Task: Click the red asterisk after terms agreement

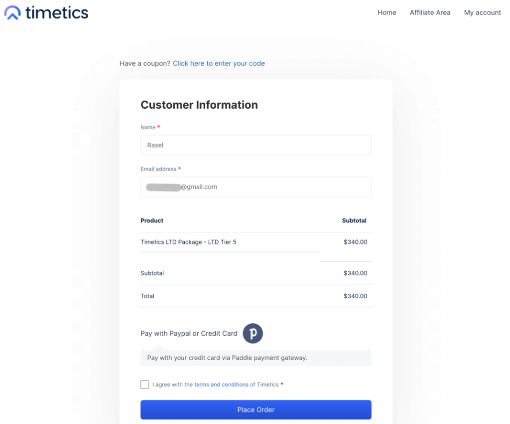Action: click(282, 385)
